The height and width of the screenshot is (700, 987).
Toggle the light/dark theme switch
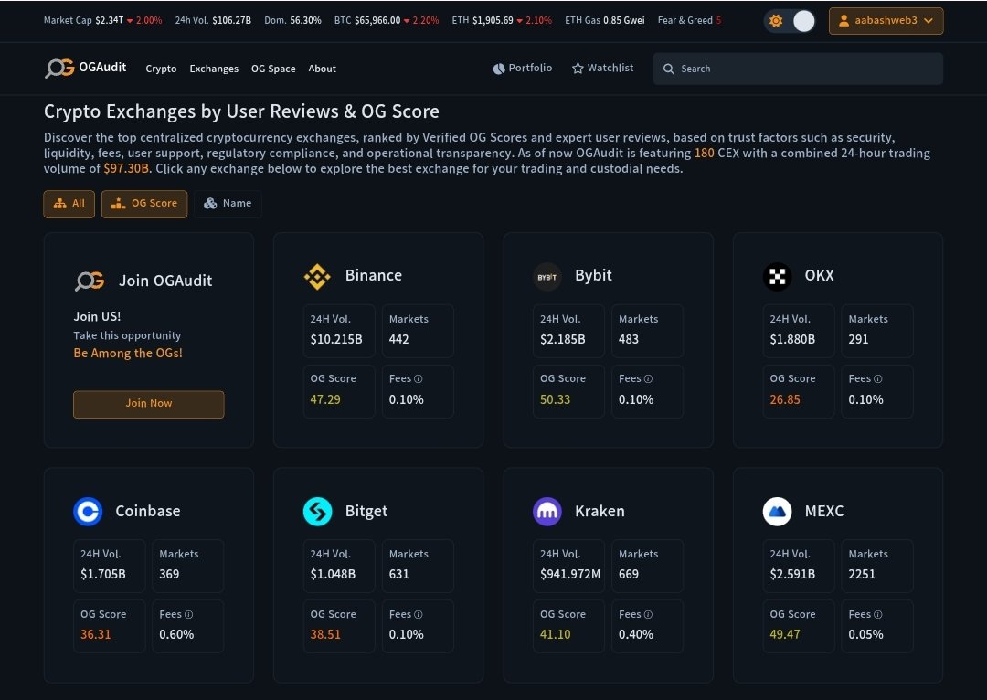[x=791, y=21]
